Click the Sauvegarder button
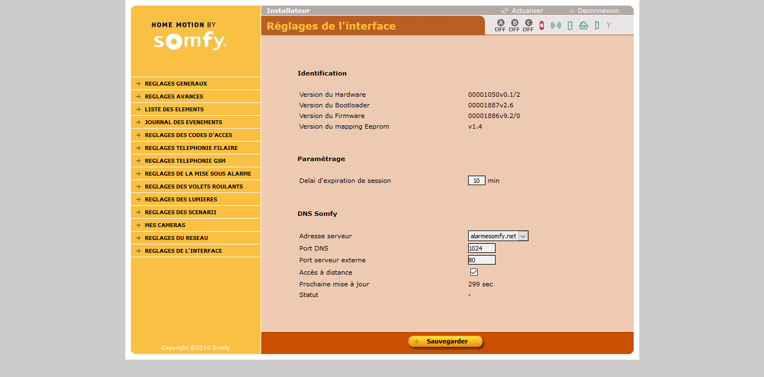Screen dimensions: 764x377 445,341
